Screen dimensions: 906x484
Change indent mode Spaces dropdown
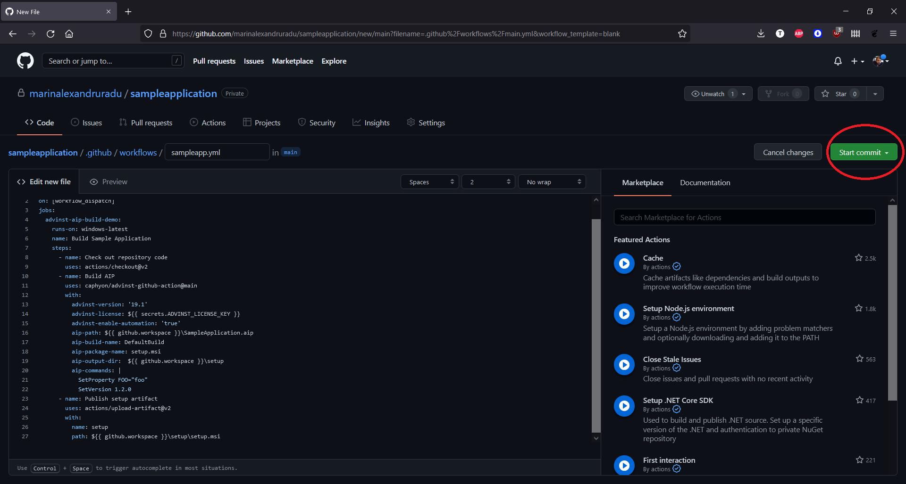pos(430,182)
